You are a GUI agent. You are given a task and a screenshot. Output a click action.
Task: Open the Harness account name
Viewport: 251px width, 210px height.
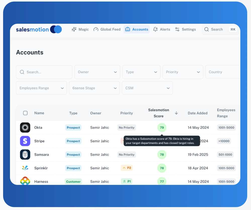[x=41, y=182]
